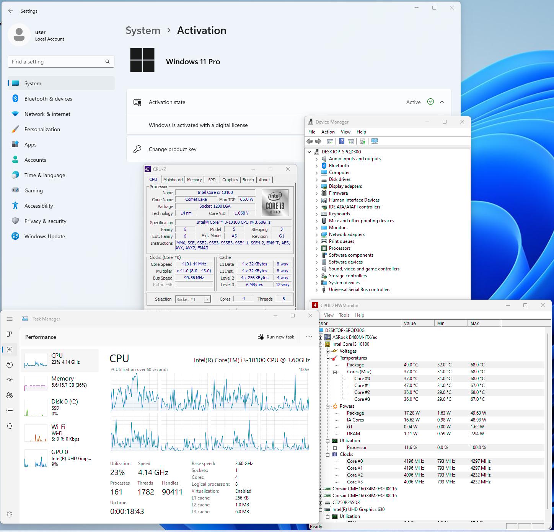Image resolution: width=554 pixels, height=532 pixels.
Task: Open Task Manager Details icon
Action: point(10,411)
